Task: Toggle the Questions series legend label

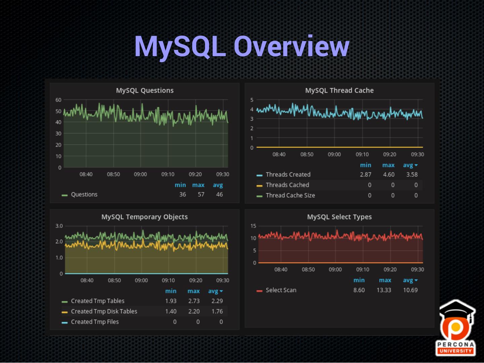Action: (84, 195)
